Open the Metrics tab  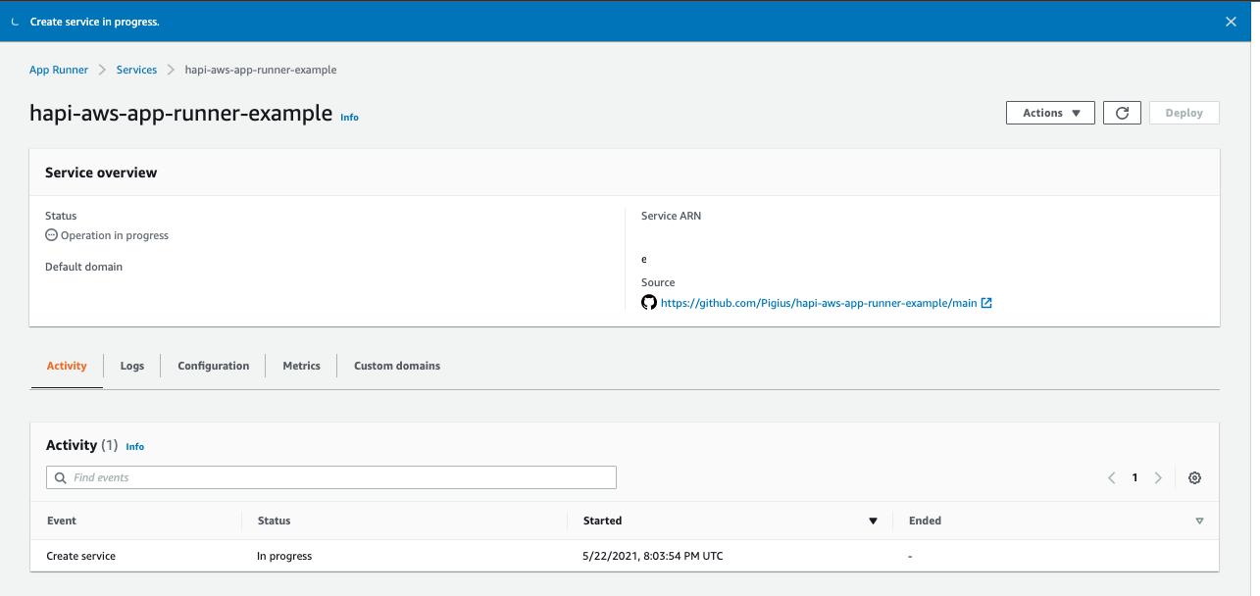point(301,366)
